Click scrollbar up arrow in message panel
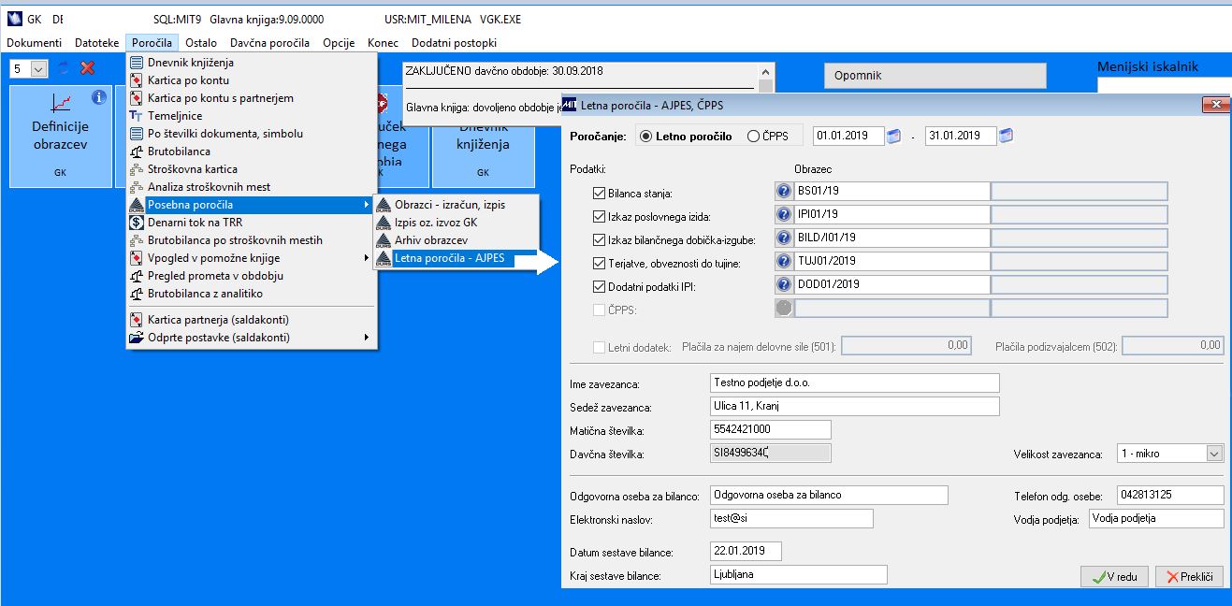1232x606 pixels. 767,72
